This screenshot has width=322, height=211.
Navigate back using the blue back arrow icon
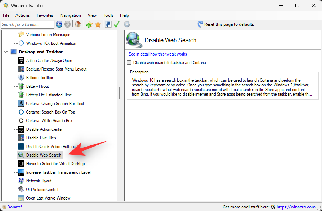(58, 24)
